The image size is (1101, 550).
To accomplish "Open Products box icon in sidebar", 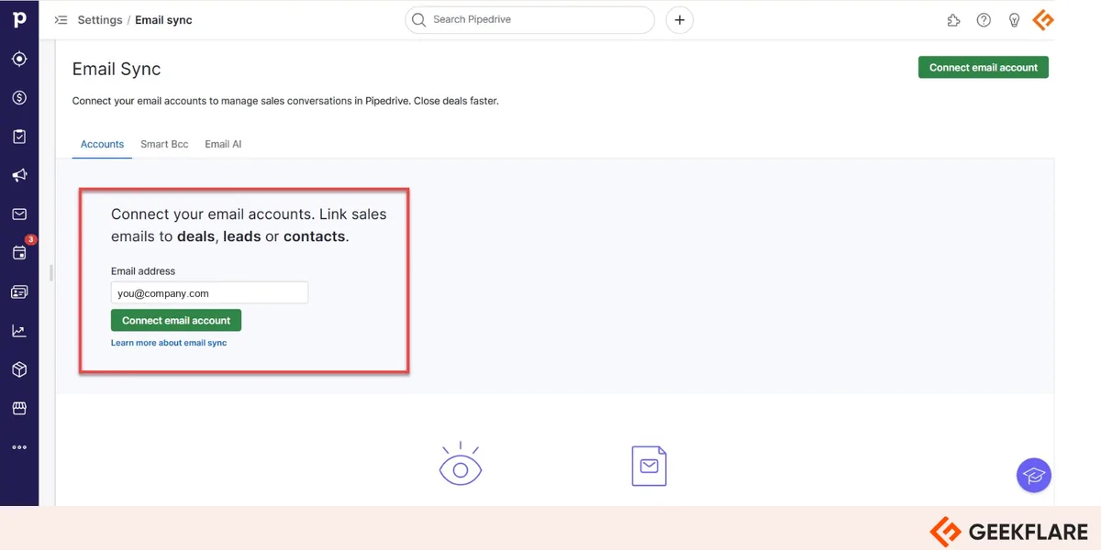I will (19, 369).
